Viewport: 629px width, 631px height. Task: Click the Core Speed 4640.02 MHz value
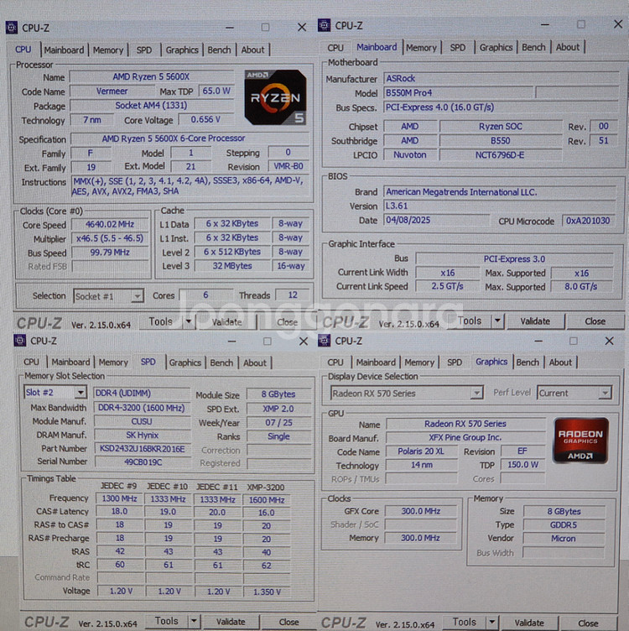coord(110,224)
